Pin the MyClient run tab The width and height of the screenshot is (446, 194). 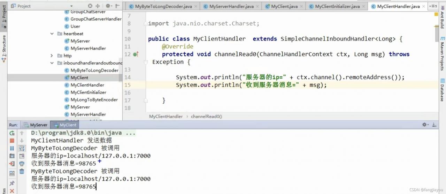click(12, 183)
